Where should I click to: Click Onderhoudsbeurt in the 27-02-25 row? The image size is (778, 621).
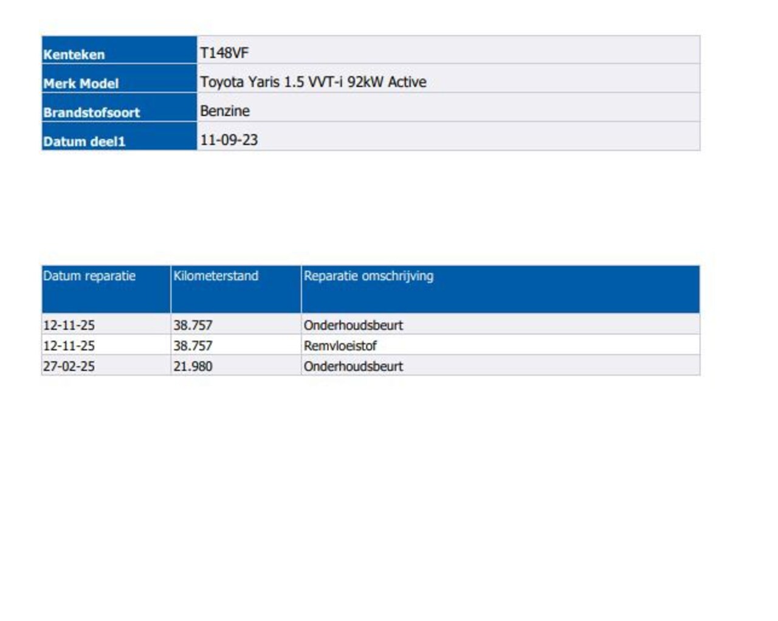tap(353, 366)
